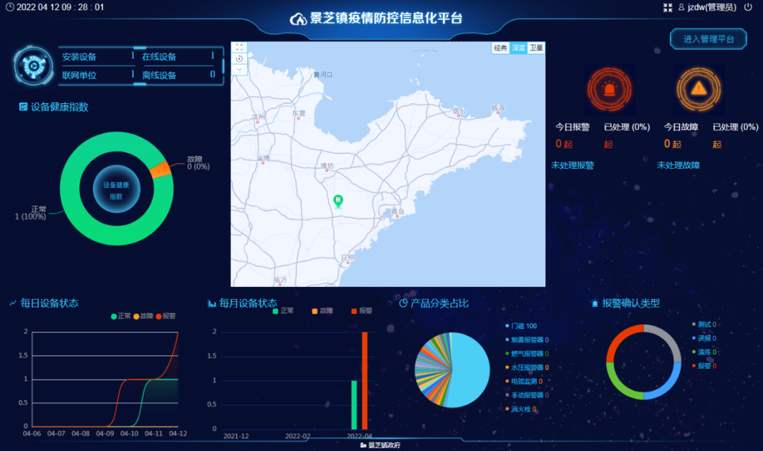Switch map to 经典 style

tap(500, 48)
